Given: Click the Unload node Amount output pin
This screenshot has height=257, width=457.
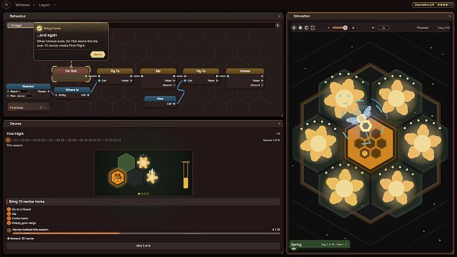Looking at the screenshot, I should [x=262, y=85].
